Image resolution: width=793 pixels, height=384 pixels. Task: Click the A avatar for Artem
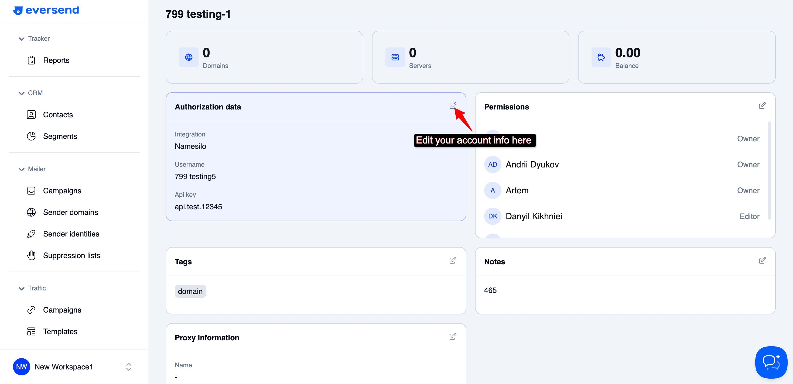(493, 190)
